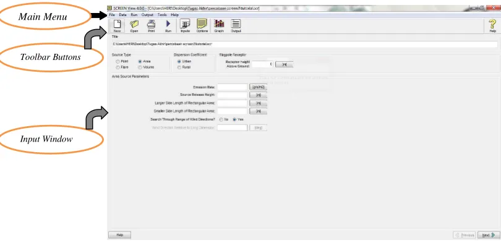Open the Data menu
501x245 pixels.
122,15
